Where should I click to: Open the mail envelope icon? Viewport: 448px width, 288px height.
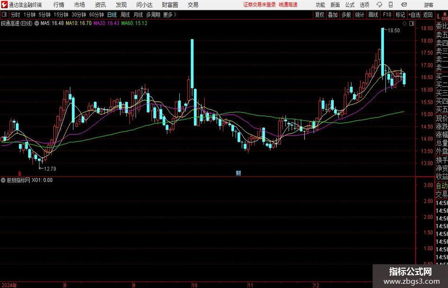point(404,5)
